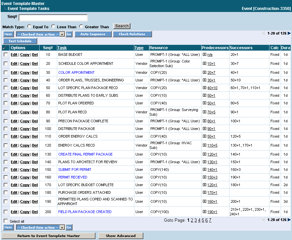Click the predecessor list icon for BASE BUDGET
Screen dimensions: 292x240
click(205, 55)
